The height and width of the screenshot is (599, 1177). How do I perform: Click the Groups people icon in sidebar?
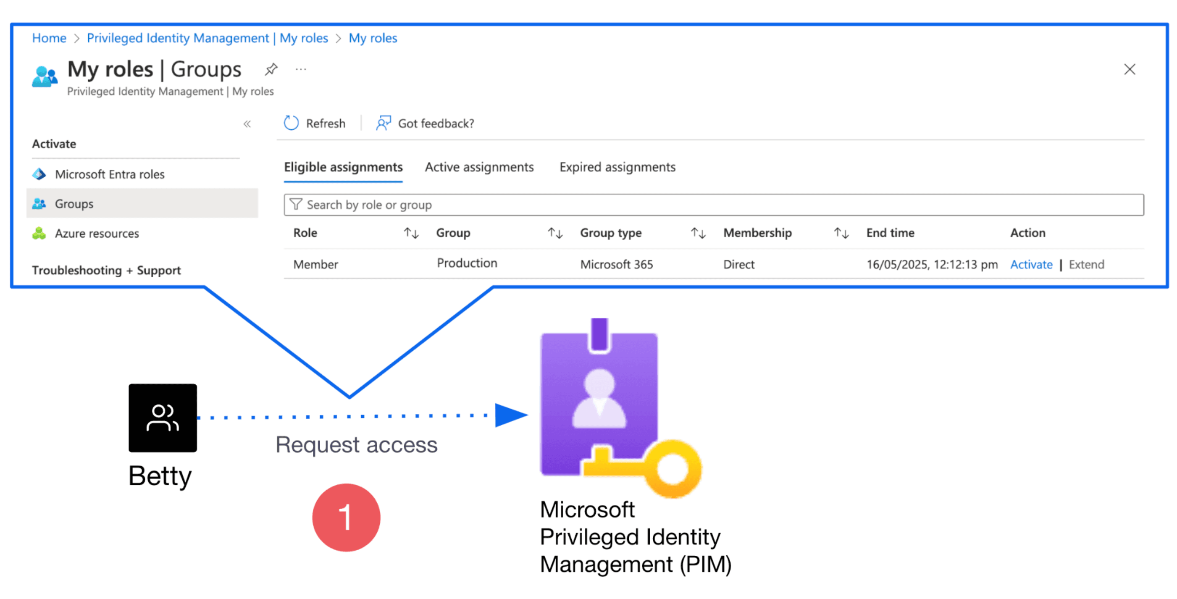click(39, 204)
